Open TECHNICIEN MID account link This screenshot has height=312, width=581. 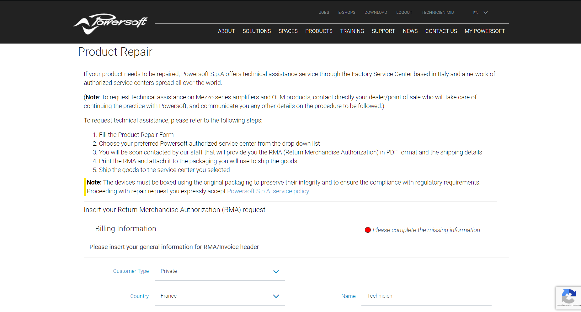point(438,13)
